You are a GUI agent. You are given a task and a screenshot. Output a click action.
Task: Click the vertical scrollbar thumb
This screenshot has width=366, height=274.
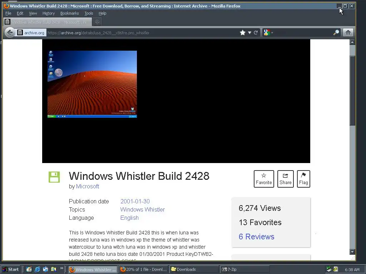352,91
